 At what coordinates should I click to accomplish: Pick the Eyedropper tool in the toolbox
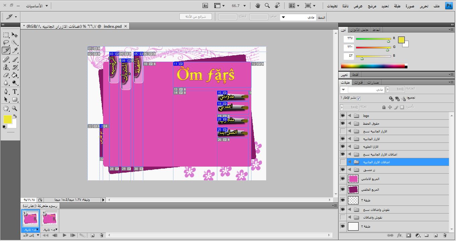[x=15, y=51]
